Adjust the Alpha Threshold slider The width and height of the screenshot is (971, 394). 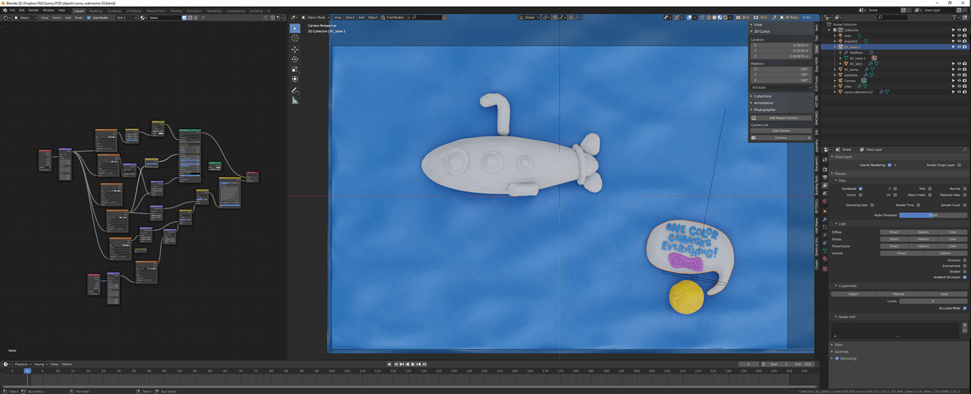point(933,215)
